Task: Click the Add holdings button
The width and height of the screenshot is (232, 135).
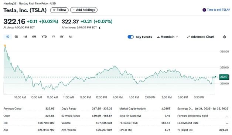Action: [x=84, y=10]
